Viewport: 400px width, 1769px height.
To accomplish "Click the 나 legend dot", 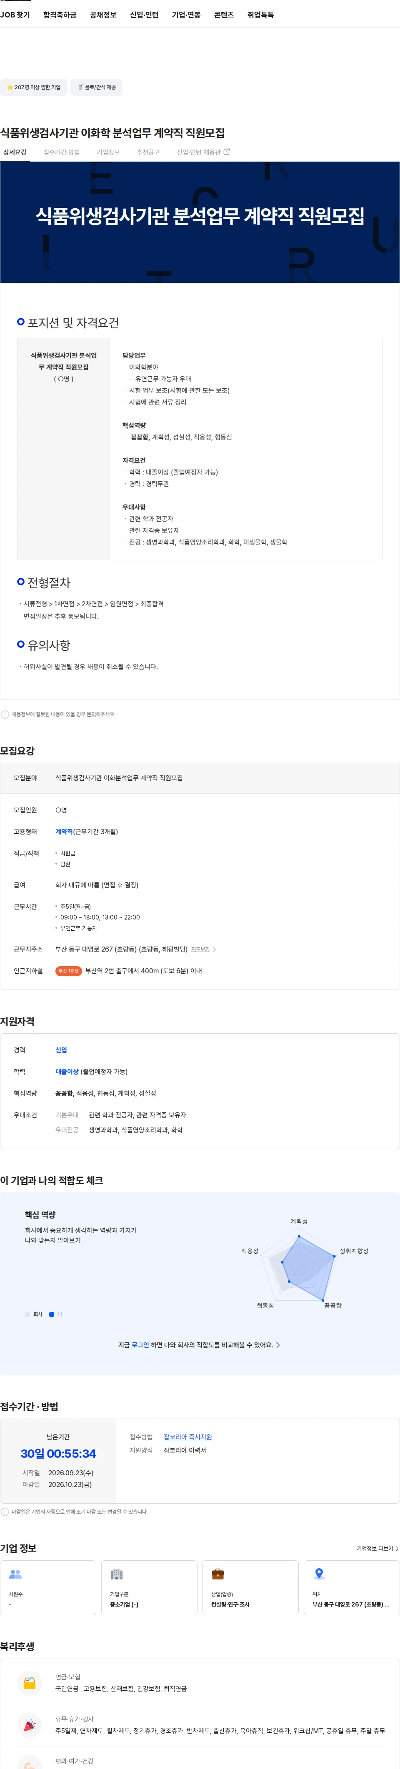I will click(52, 1314).
